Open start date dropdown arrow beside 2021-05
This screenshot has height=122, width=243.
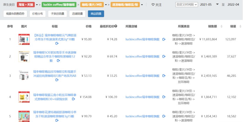point(217,4)
